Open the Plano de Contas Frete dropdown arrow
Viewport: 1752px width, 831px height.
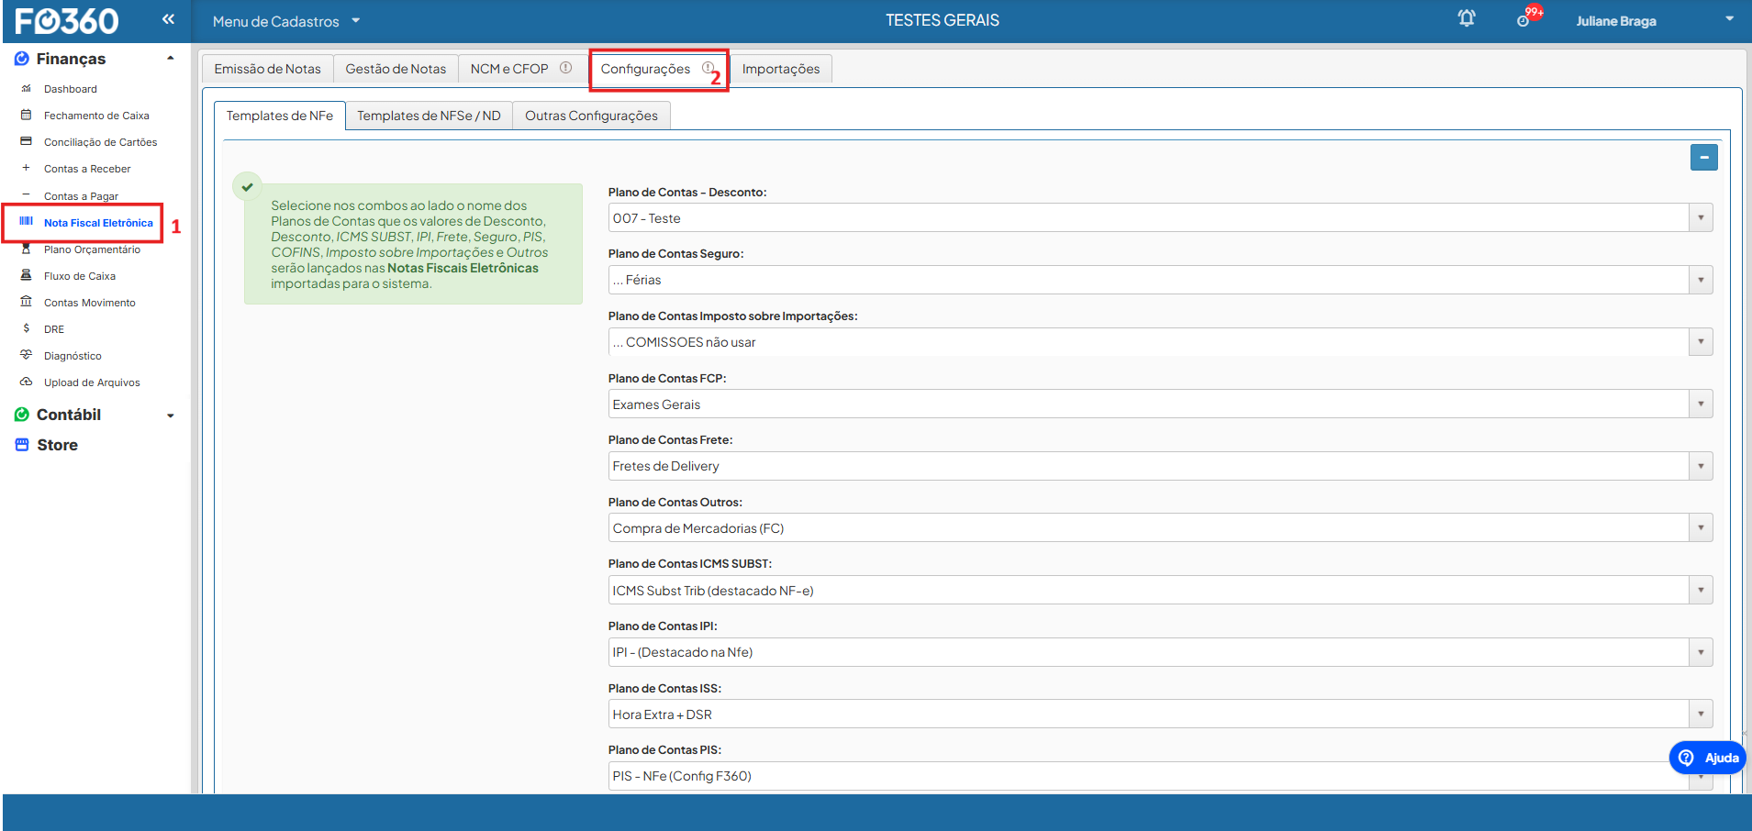pos(1701,466)
